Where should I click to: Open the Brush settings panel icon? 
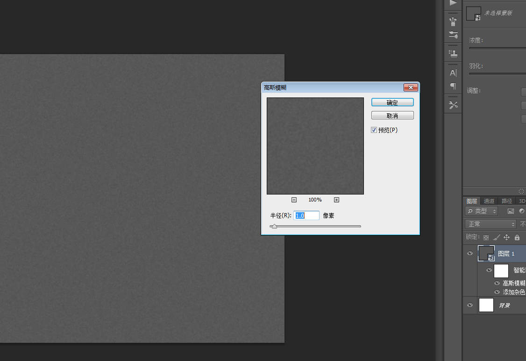[453, 35]
